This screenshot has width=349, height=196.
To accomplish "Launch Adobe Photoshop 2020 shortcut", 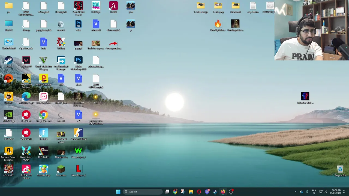I will click(78, 63).
